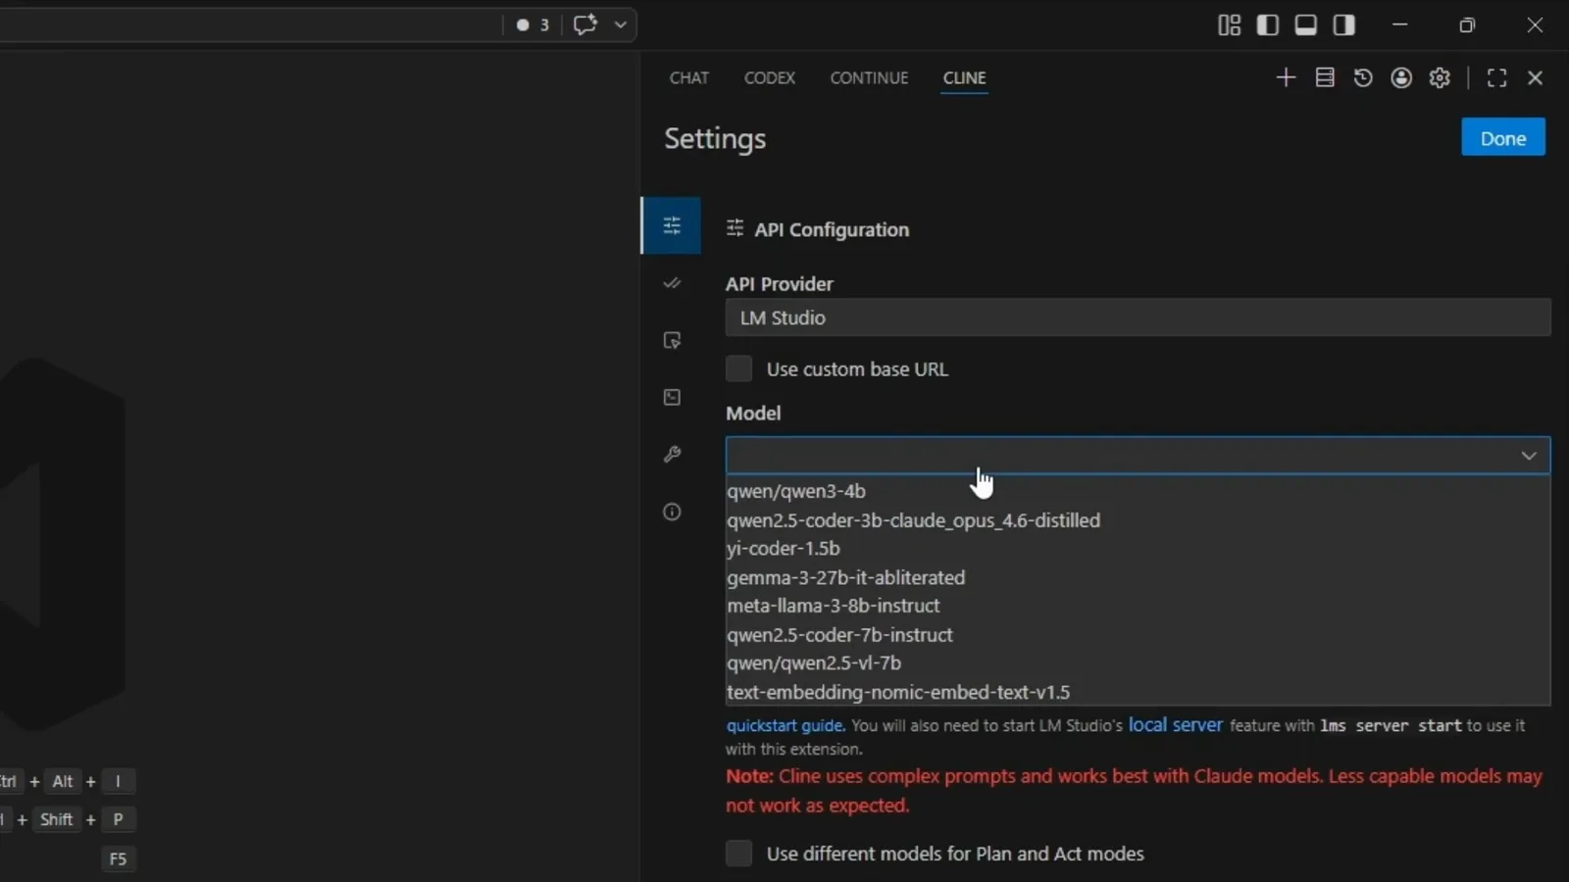The height and width of the screenshot is (882, 1569).
Task: Switch to the CONTINUE tab
Action: (869, 77)
